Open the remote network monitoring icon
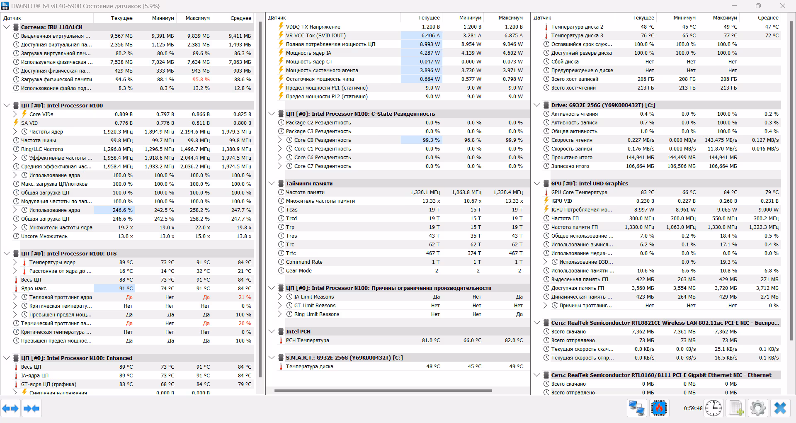796x423 pixels. point(636,408)
